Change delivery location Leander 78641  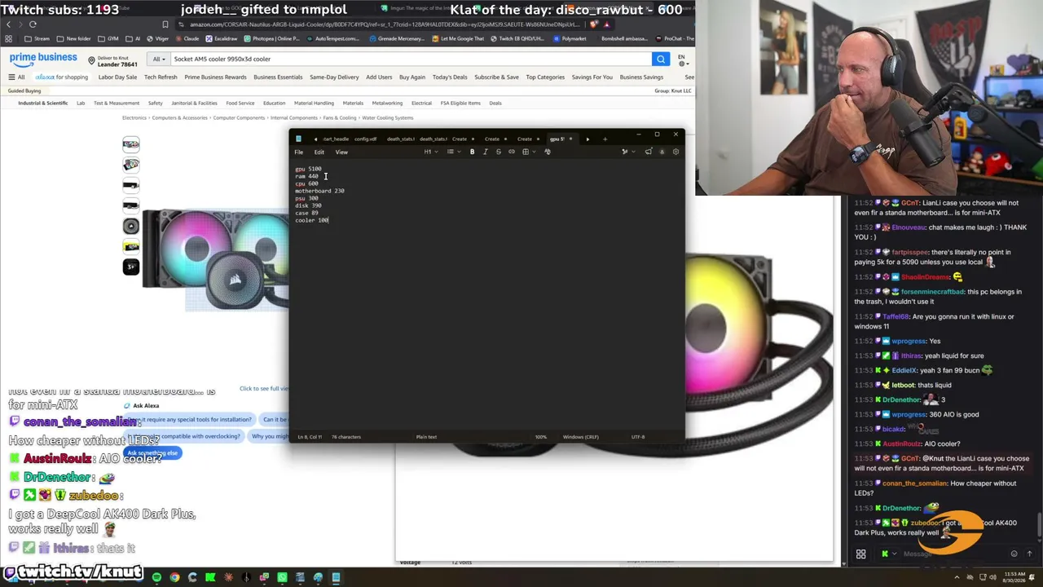(x=112, y=61)
